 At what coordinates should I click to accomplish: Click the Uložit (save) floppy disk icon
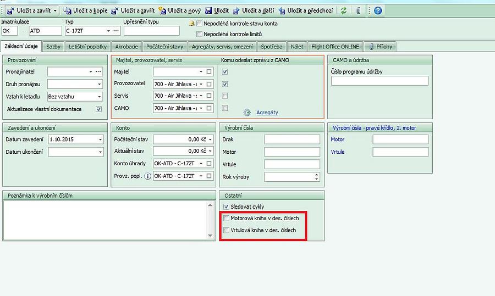(x=208, y=10)
